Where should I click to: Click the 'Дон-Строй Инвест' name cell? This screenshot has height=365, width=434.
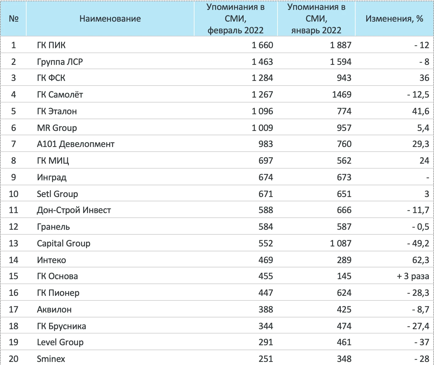pos(74,210)
